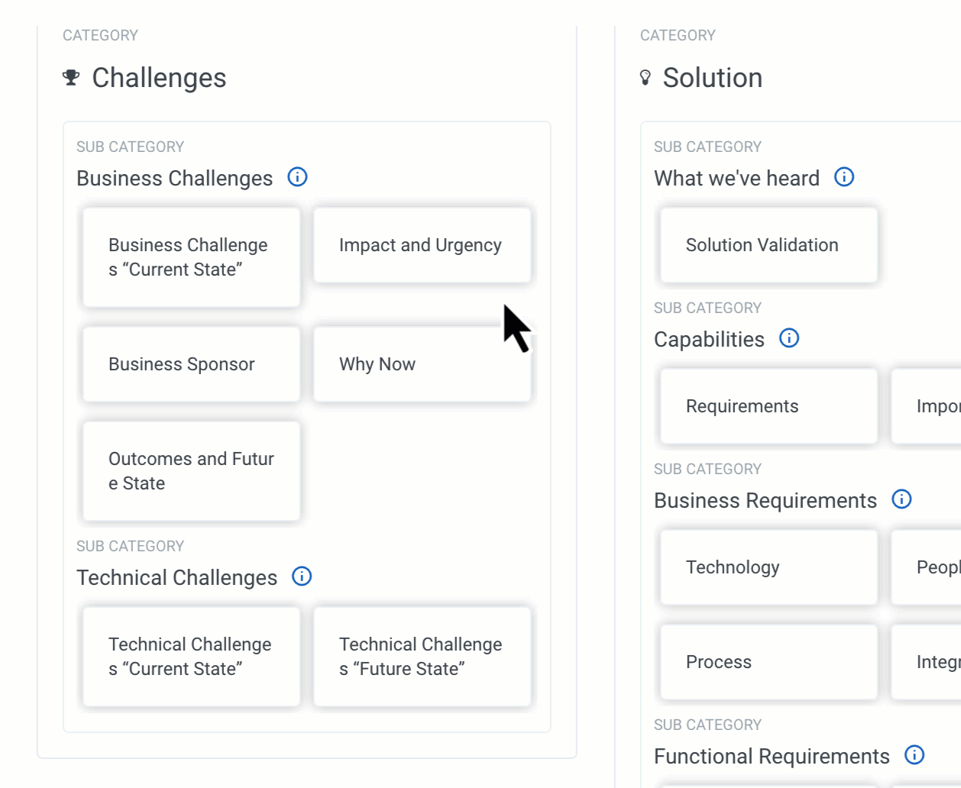This screenshot has height=788, width=961.
Task: Click the trophy icon by Challenges
Action: [x=71, y=78]
